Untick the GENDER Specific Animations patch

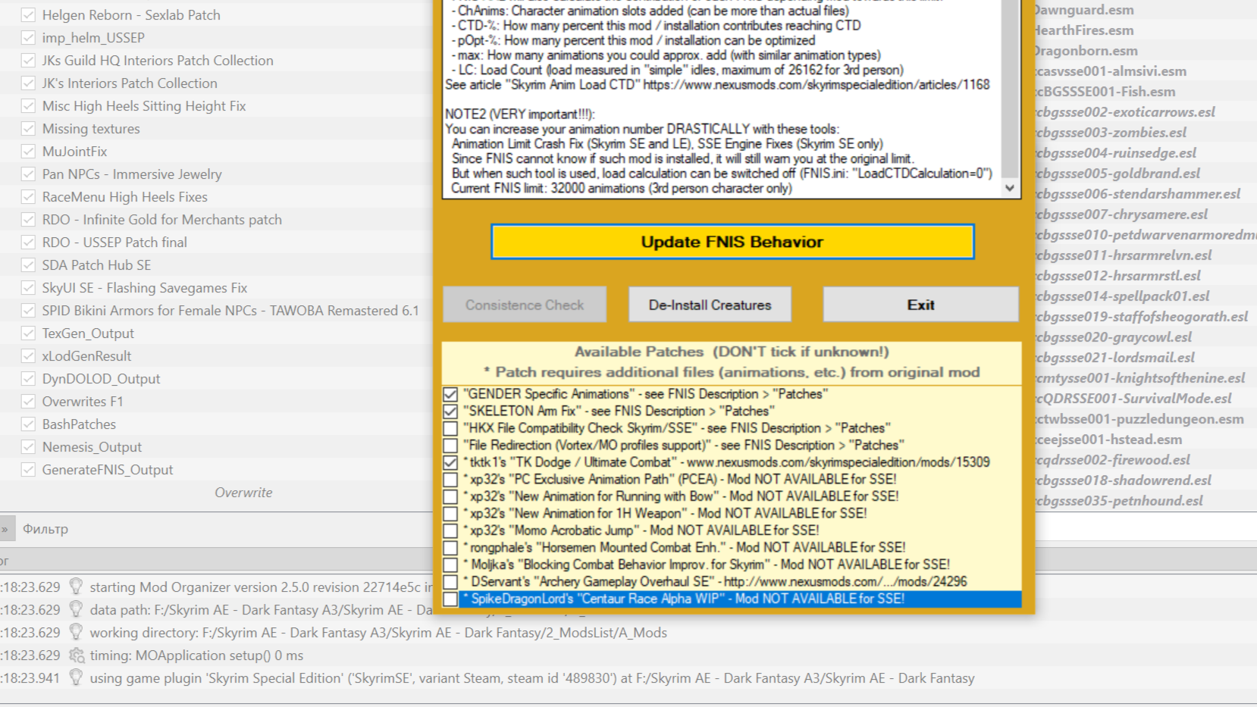click(x=450, y=394)
